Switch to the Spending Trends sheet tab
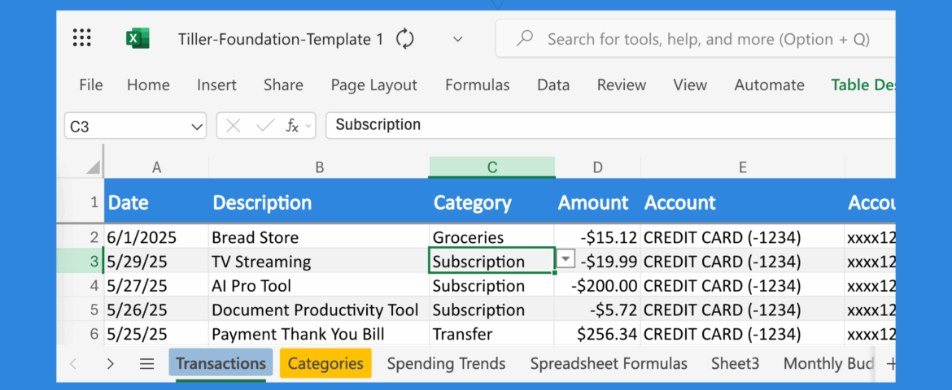The height and width of the screenshot is (390, 952). pos(446,363)
